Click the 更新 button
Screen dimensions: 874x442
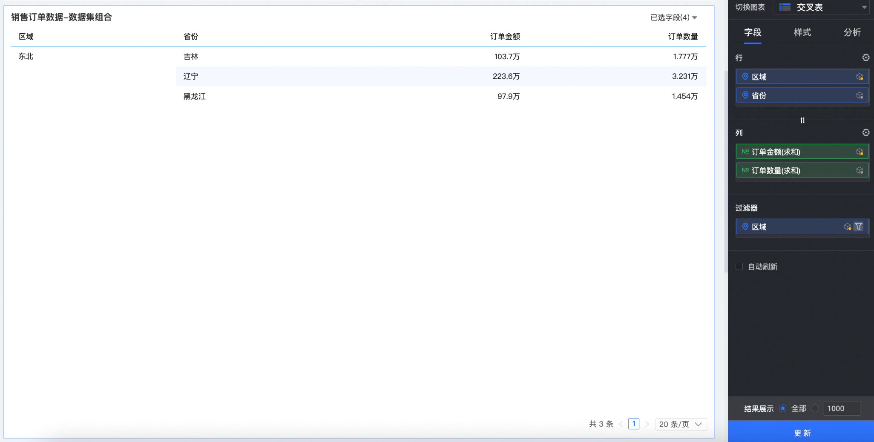802,432
